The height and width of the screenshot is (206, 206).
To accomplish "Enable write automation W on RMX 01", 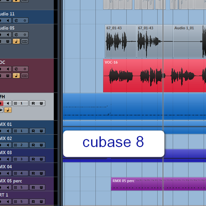I will [x=41, y=131].
